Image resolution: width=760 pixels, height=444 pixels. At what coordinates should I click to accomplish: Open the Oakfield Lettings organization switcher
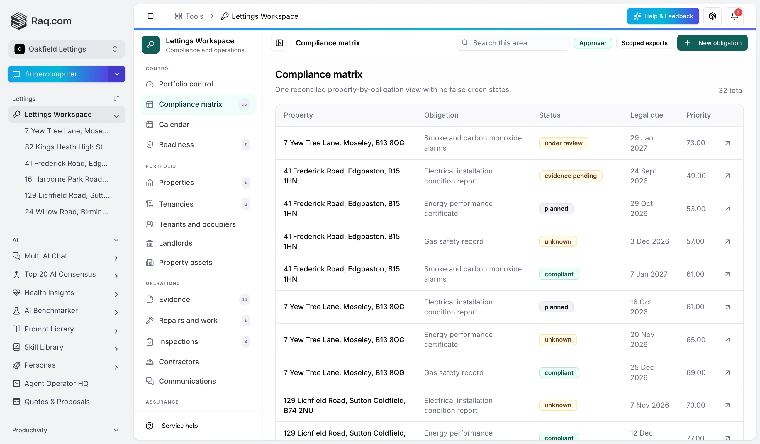click(67, 49)
